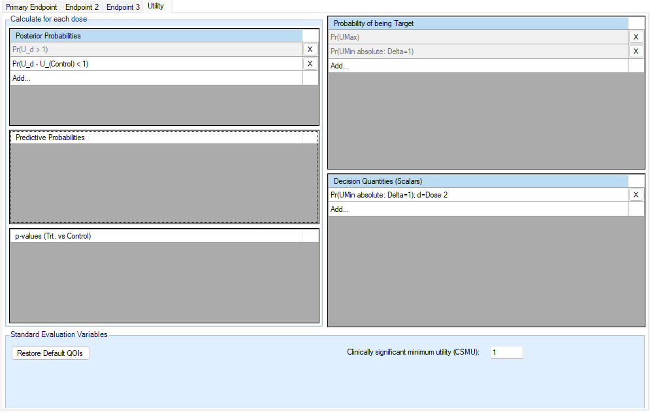Remove the Pr(U_d > 1) posterior probability

[x=310, y=50]
